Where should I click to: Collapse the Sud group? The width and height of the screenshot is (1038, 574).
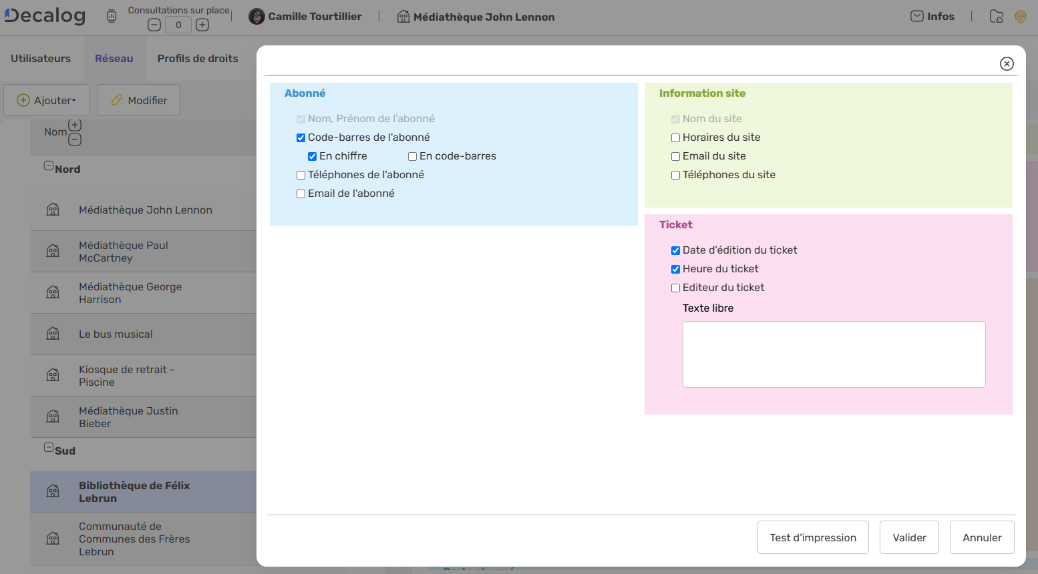(49, 447)
